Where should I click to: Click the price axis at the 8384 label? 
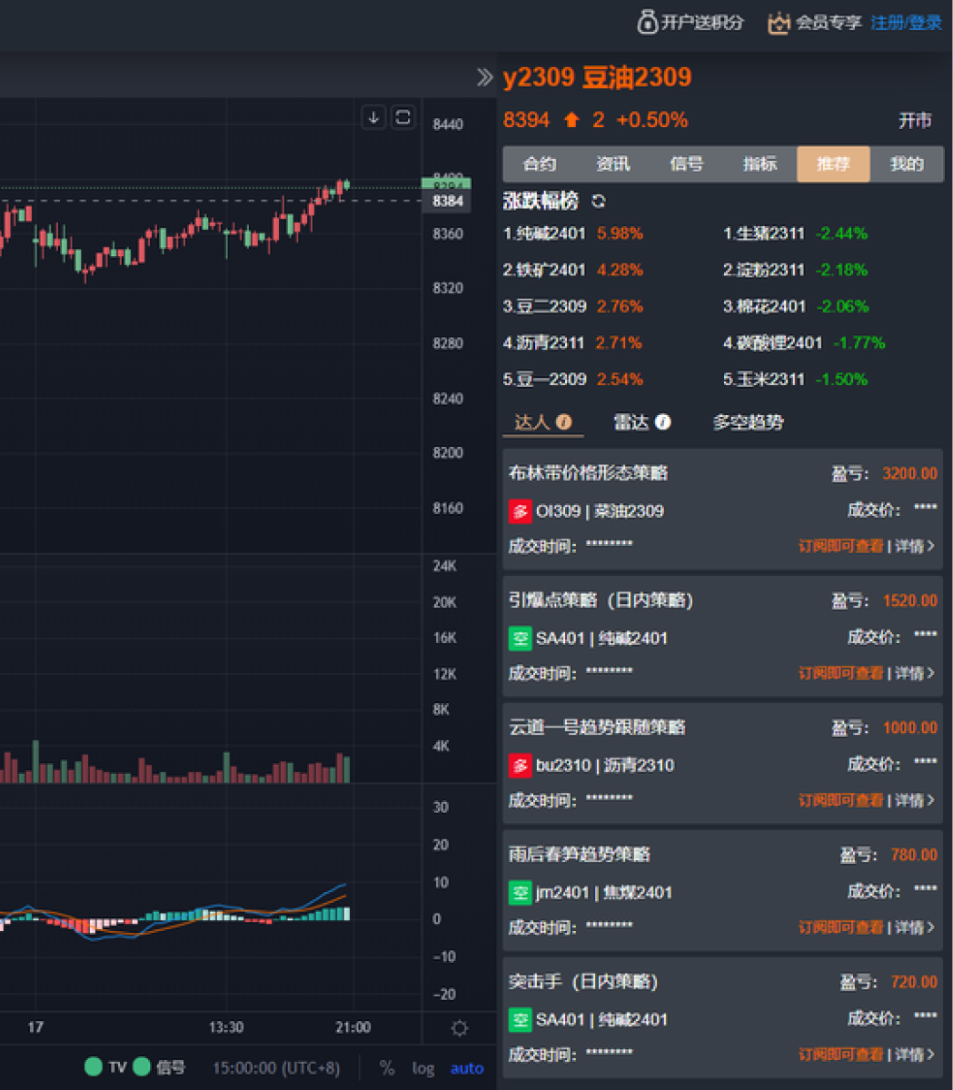tap(447, 202)
